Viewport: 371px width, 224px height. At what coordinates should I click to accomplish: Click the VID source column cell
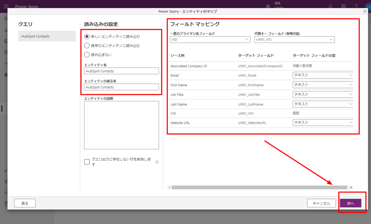pos(173,113)
